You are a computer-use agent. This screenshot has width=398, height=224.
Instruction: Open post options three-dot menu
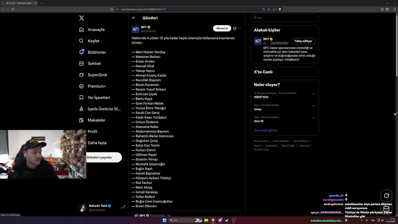[x=240, y=28]
